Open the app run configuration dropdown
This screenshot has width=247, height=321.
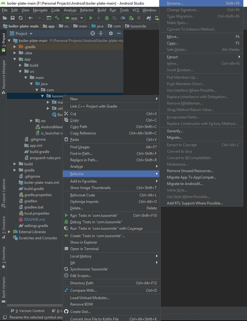(x=74, y=18)
